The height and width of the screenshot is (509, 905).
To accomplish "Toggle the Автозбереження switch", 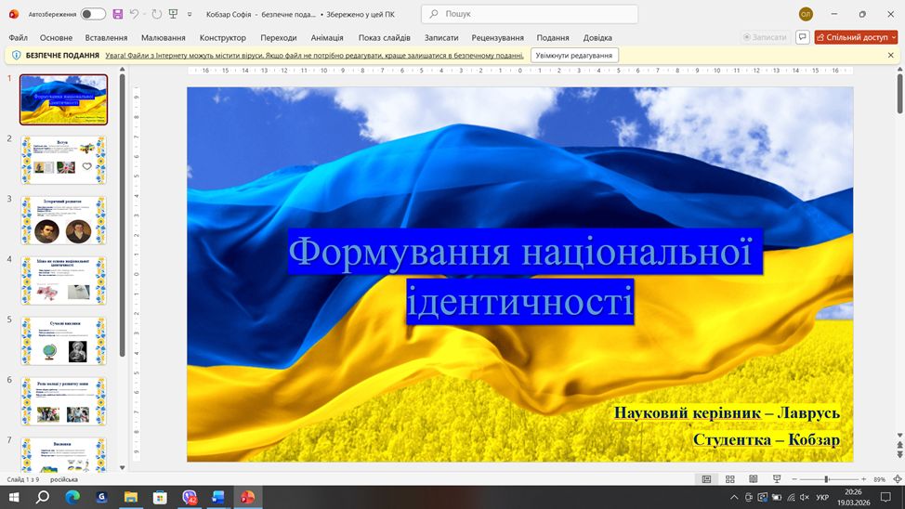I will pos(93,14).
